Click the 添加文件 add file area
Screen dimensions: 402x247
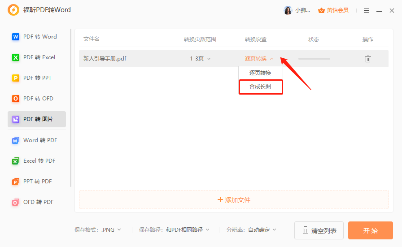pyautogui.click(x=234, y=199)
